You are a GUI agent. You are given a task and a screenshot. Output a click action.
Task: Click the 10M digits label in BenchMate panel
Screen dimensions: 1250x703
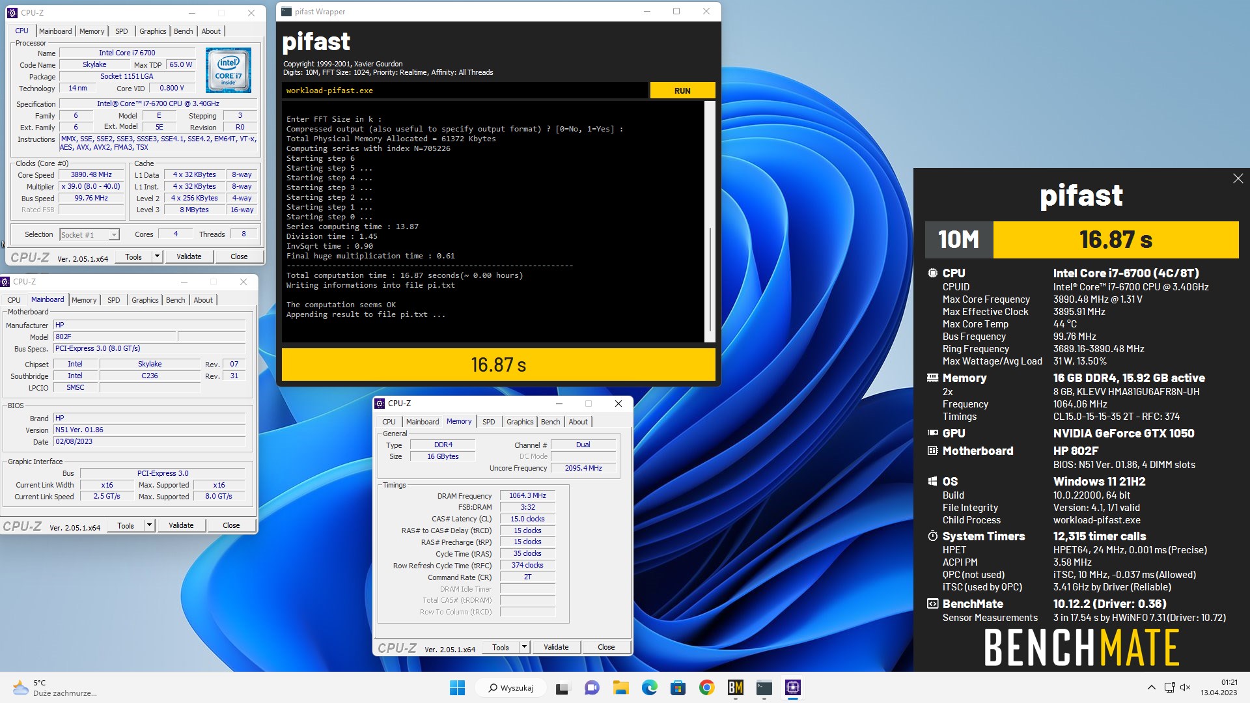click(x=959, y=240)
